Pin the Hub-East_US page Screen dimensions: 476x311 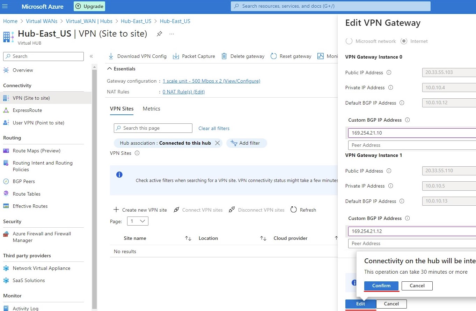[x=159, y=34]
